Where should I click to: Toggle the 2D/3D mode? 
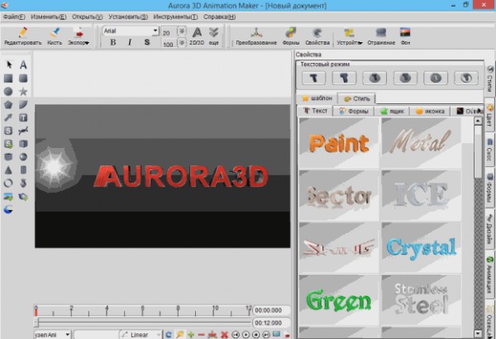tap(197, 36)
